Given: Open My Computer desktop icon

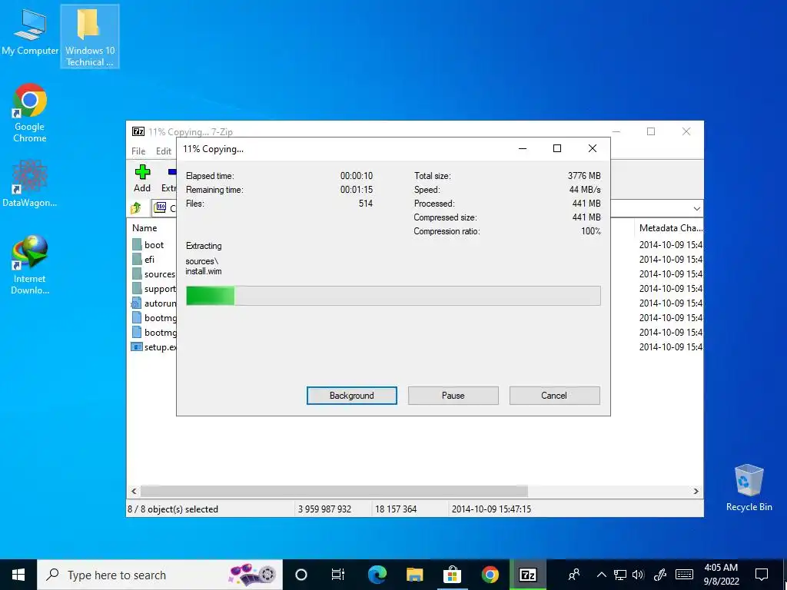Looking at the screenshot, I should click(x=30, y=31).
